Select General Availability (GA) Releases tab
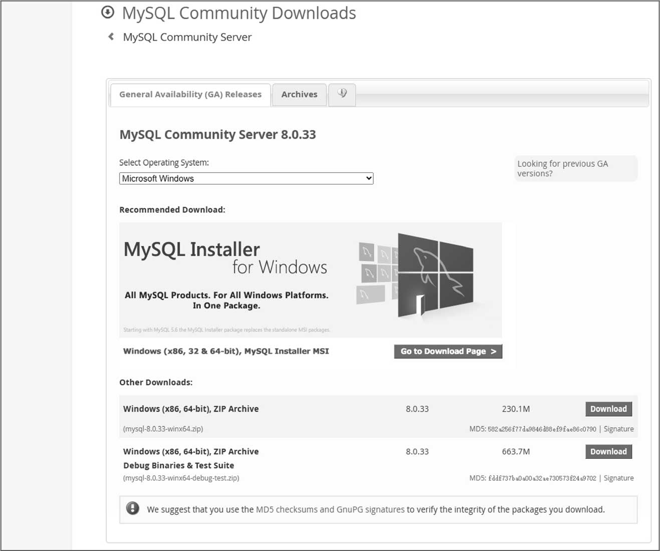Image resolution: width=660 pixels, height=551 pixels. [190, 94]
